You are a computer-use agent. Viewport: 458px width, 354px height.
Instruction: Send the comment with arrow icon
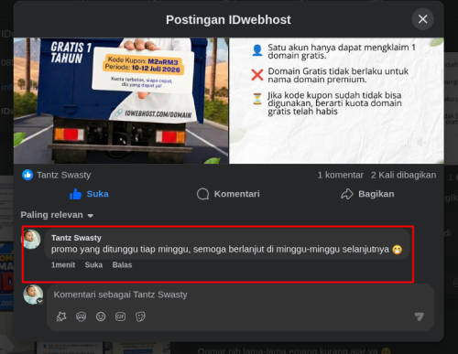click(x=420, y=316)
